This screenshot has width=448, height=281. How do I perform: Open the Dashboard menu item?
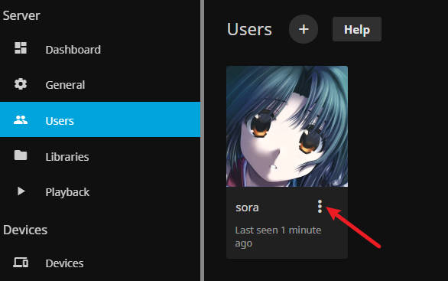tap(100, 49)
